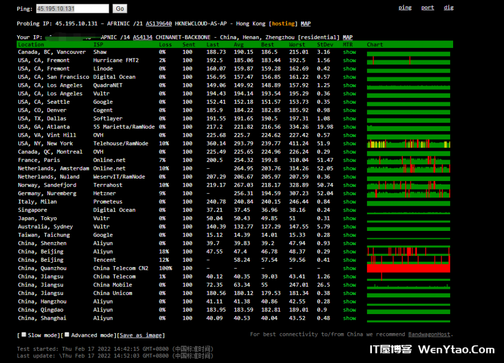
Task: Click the AS4134 link
Action: (x=143, y=37)
